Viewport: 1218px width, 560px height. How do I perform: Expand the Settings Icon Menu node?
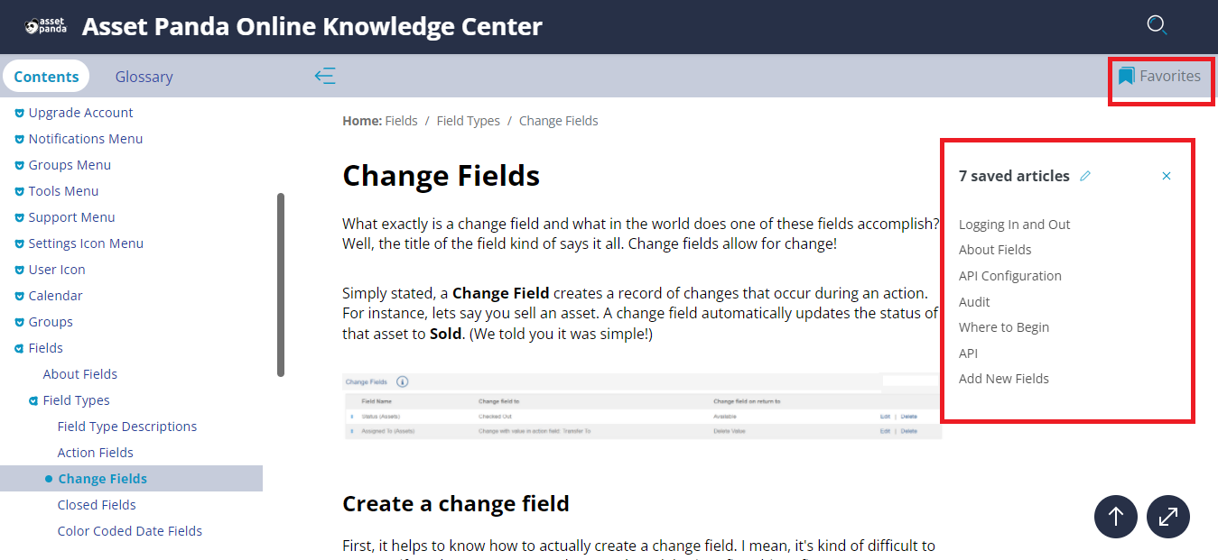tap(20, 243)
